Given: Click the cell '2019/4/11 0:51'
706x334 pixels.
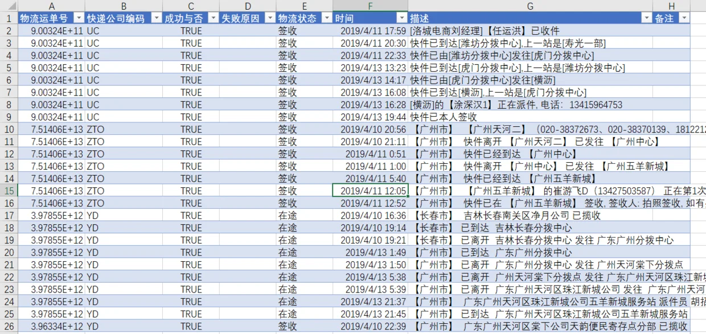Looking at the screenshot, I should click(371, 154).
